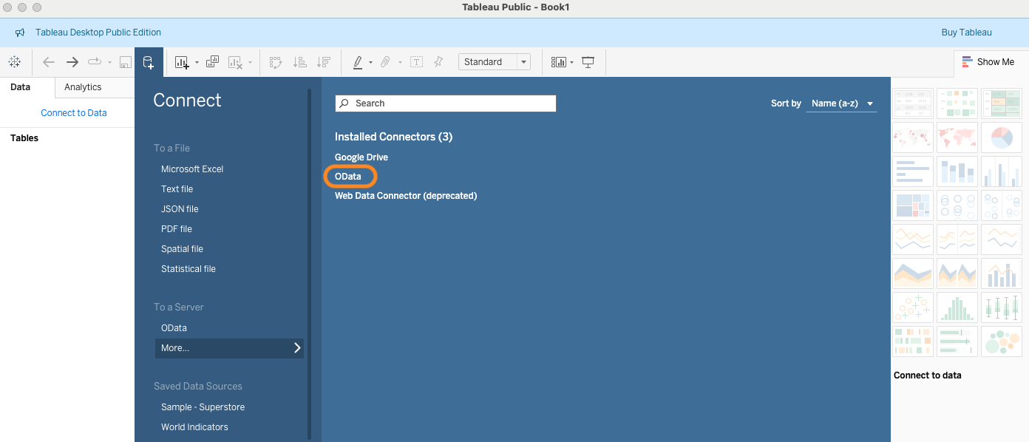Click the Presentation Mode icon
This screenshot has height=442, width=1029.
(588, 62)
